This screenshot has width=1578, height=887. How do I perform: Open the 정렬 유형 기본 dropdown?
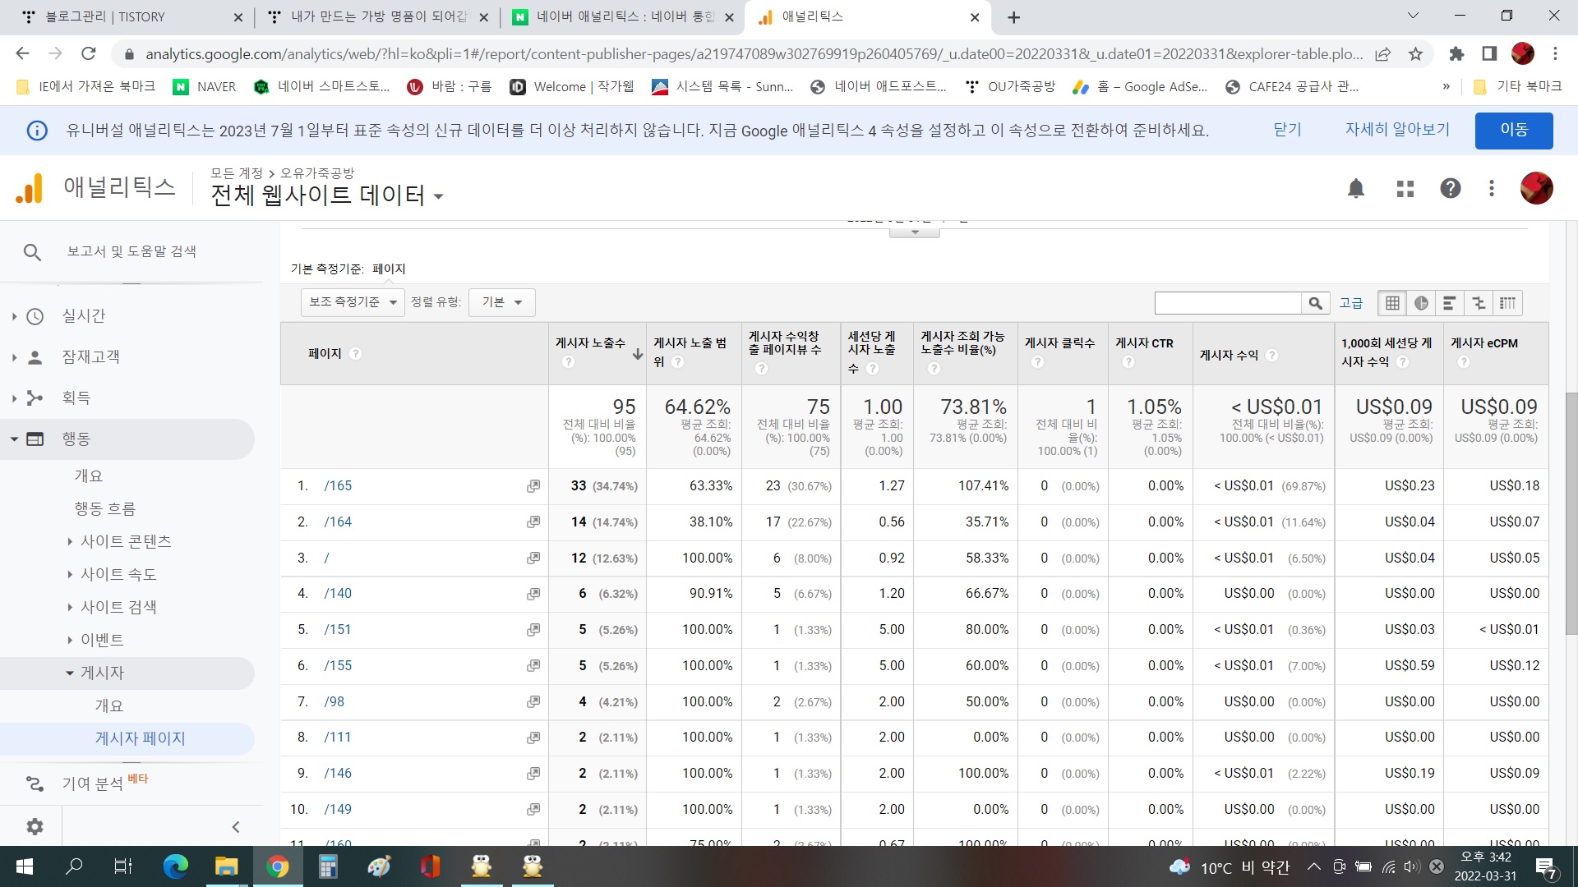(501, 302)
